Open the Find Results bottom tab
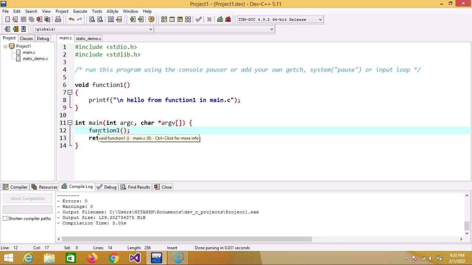This screenshot has width=472, height=265. coord(135,187)
